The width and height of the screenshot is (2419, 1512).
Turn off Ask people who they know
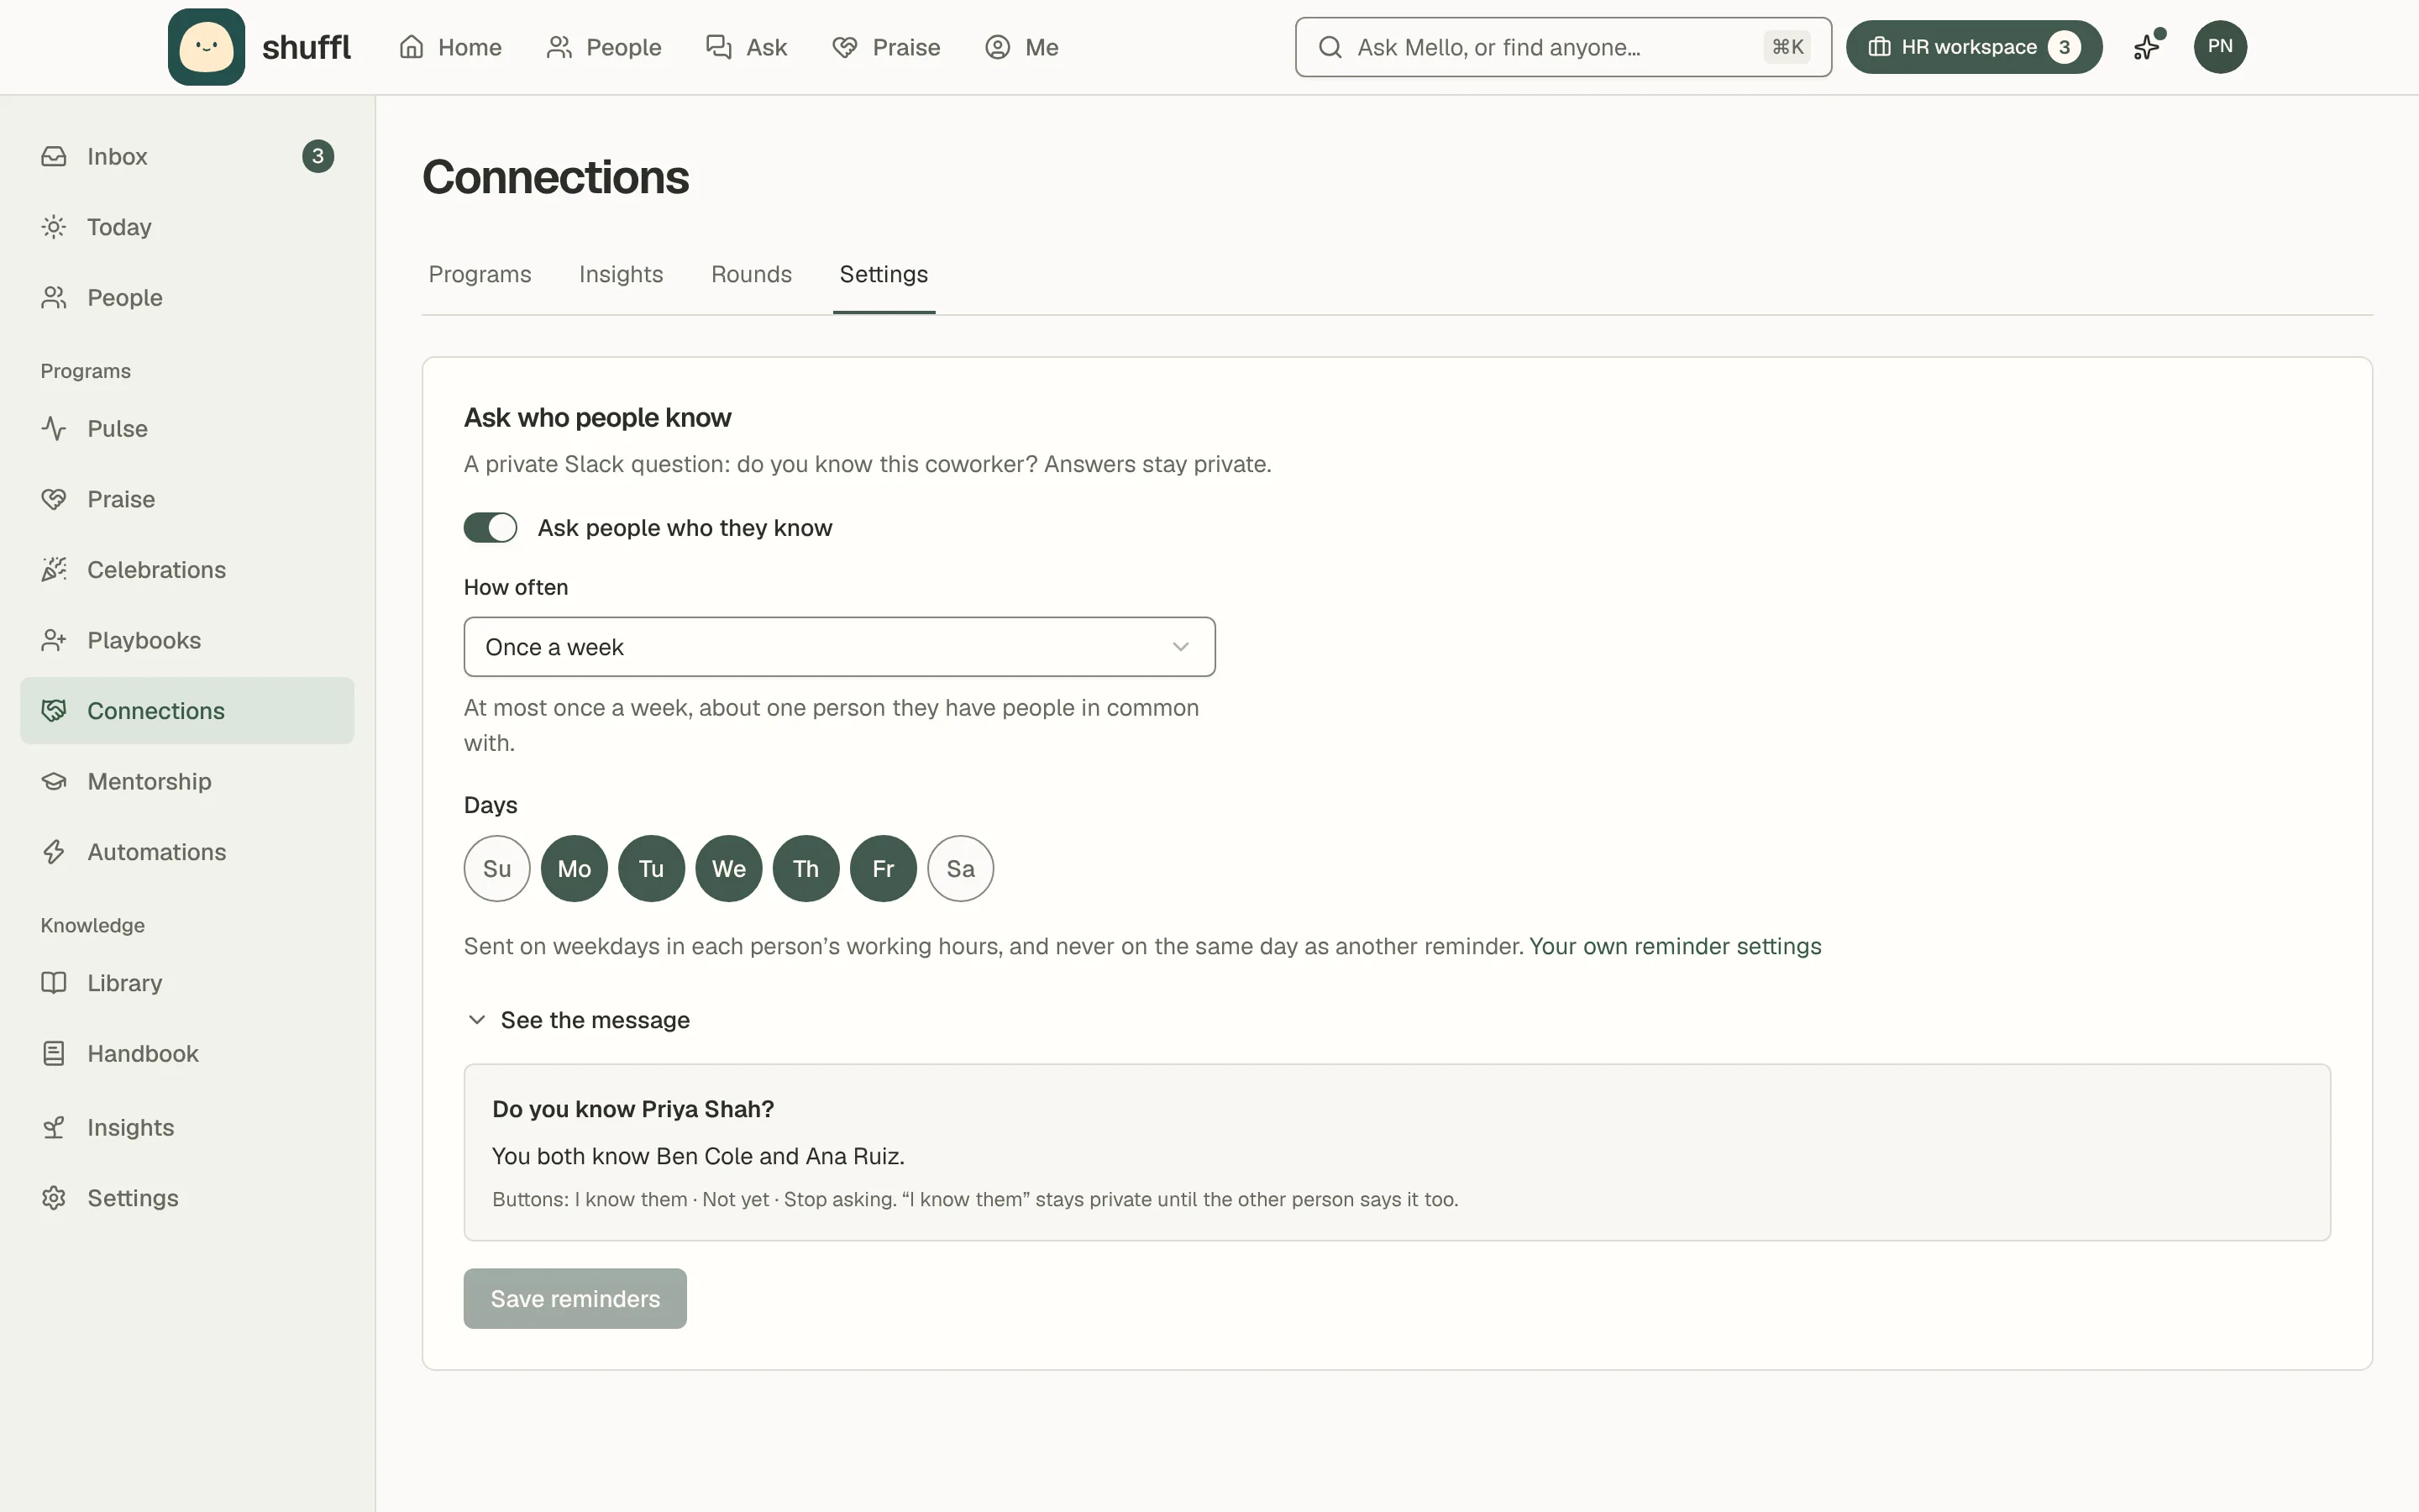(x=490, y=527)
